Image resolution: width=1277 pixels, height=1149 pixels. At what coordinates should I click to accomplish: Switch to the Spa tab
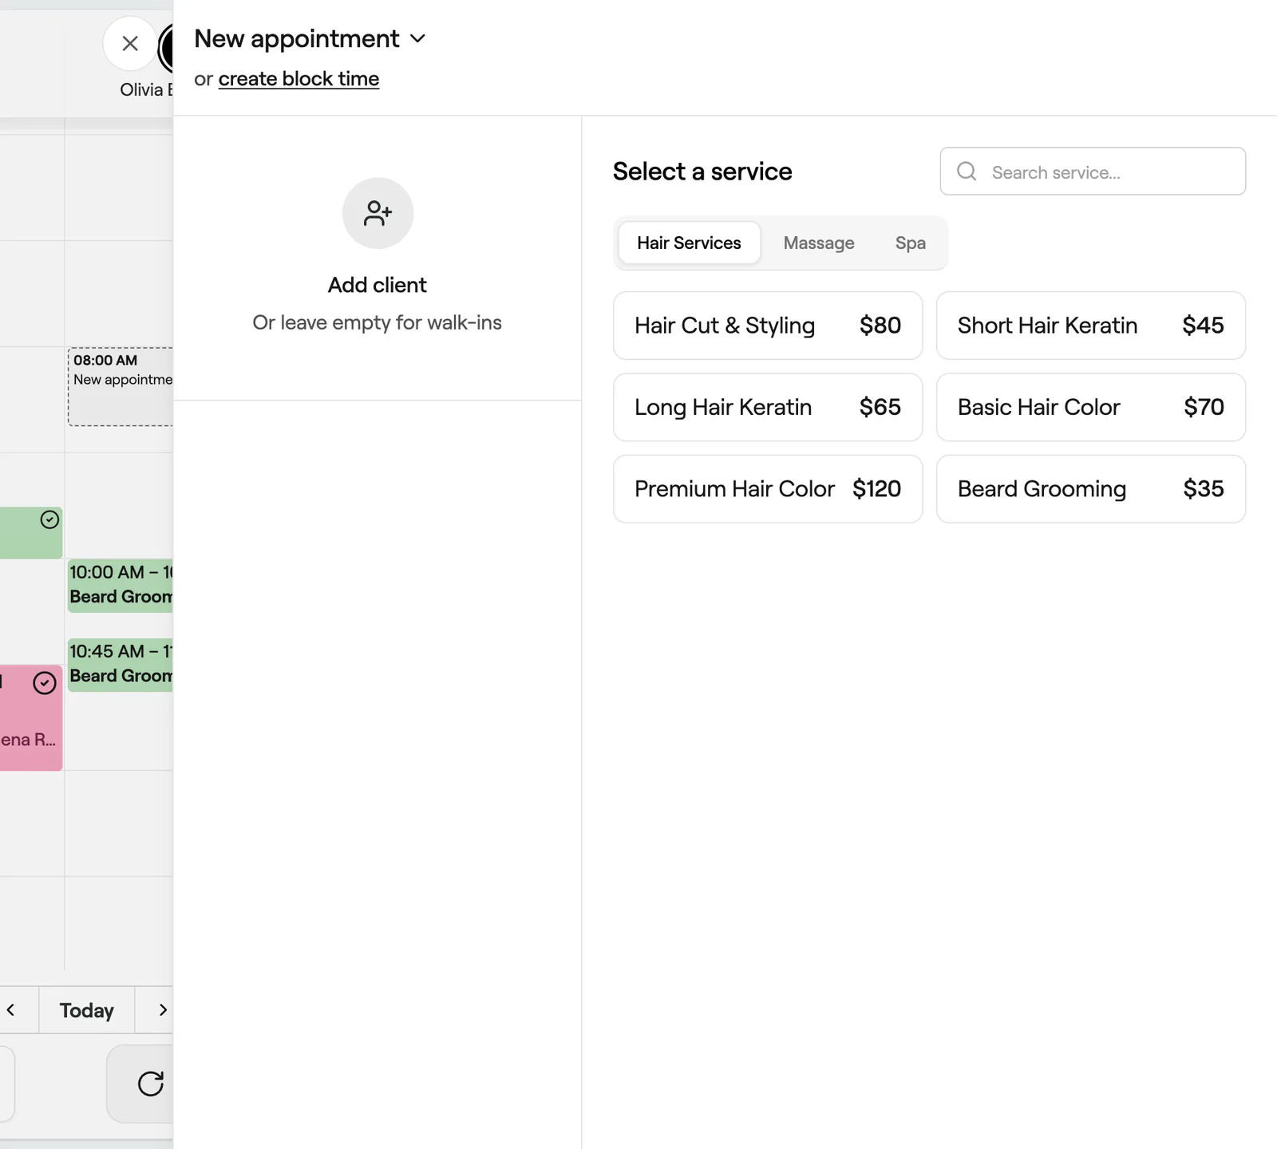pyautogui.click(x=911, y=243)
